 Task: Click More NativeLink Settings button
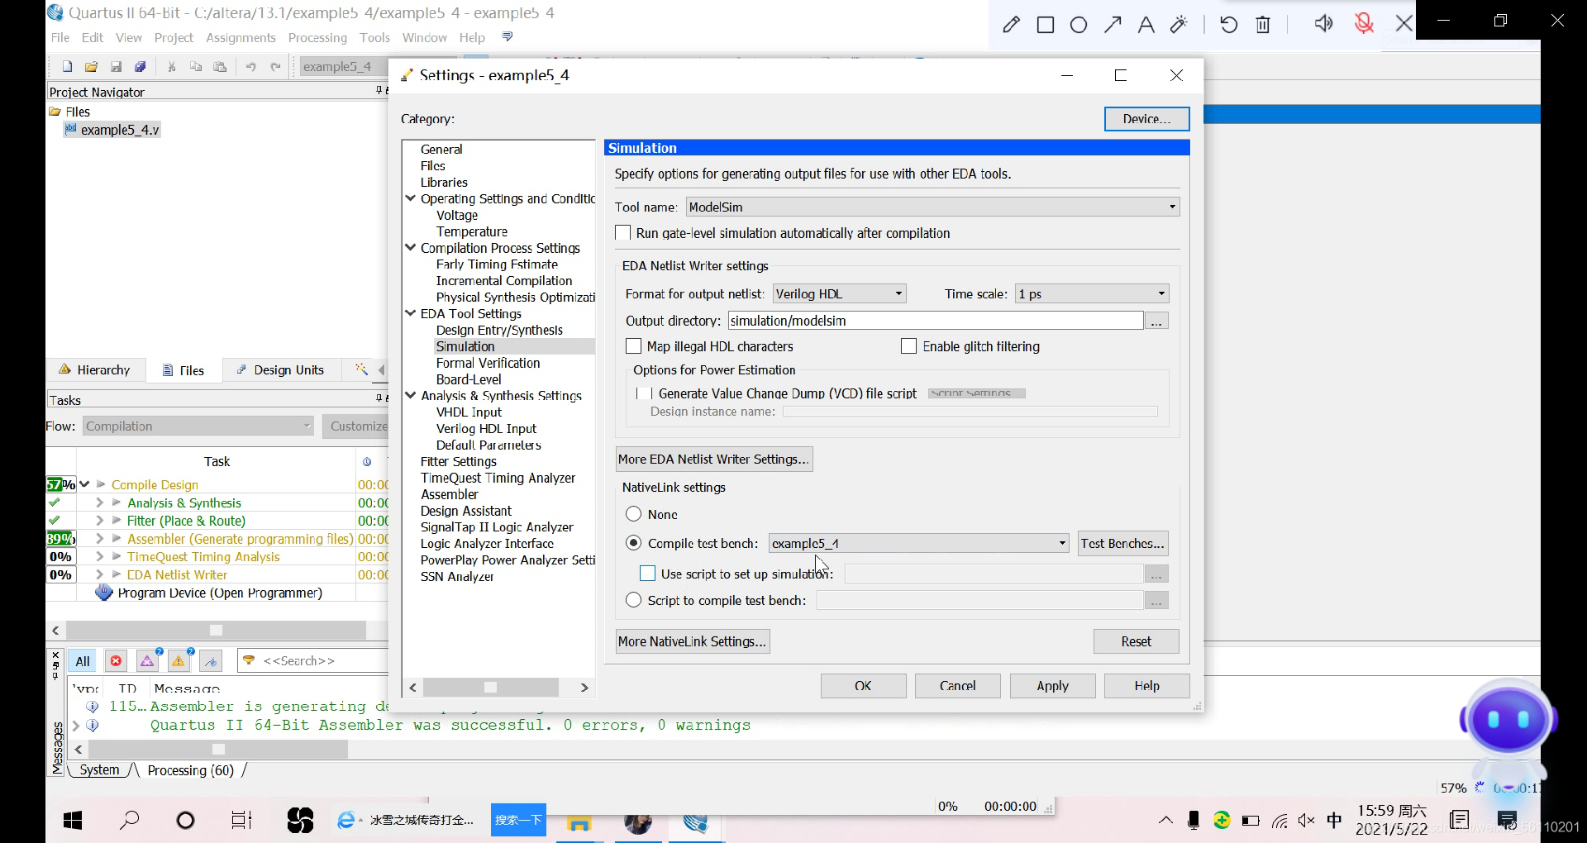coord(693,641)
